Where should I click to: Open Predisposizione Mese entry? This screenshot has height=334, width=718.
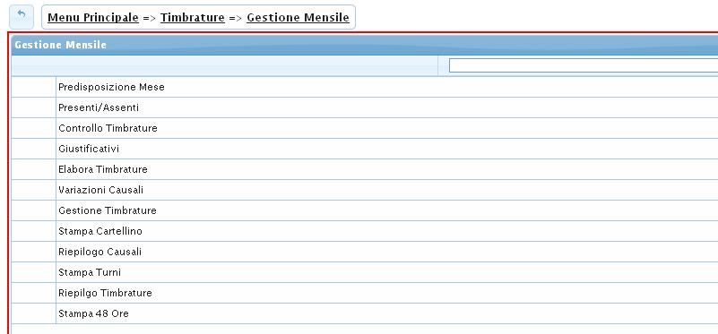coord(111,87)
